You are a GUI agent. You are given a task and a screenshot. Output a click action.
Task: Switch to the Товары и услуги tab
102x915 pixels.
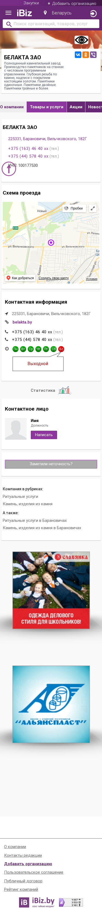pyautogui.click(x=47, y=107)
